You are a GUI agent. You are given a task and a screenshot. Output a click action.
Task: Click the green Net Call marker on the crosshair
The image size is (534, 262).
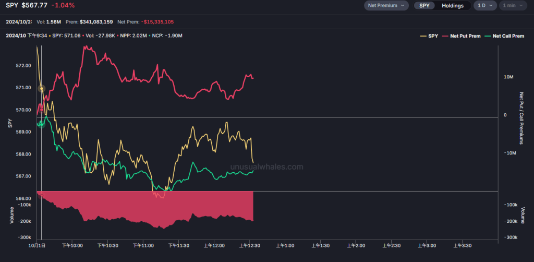41,123
